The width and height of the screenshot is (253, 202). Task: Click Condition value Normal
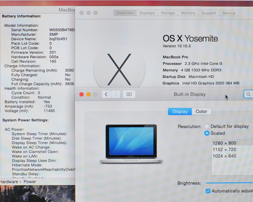click(44, 97)
